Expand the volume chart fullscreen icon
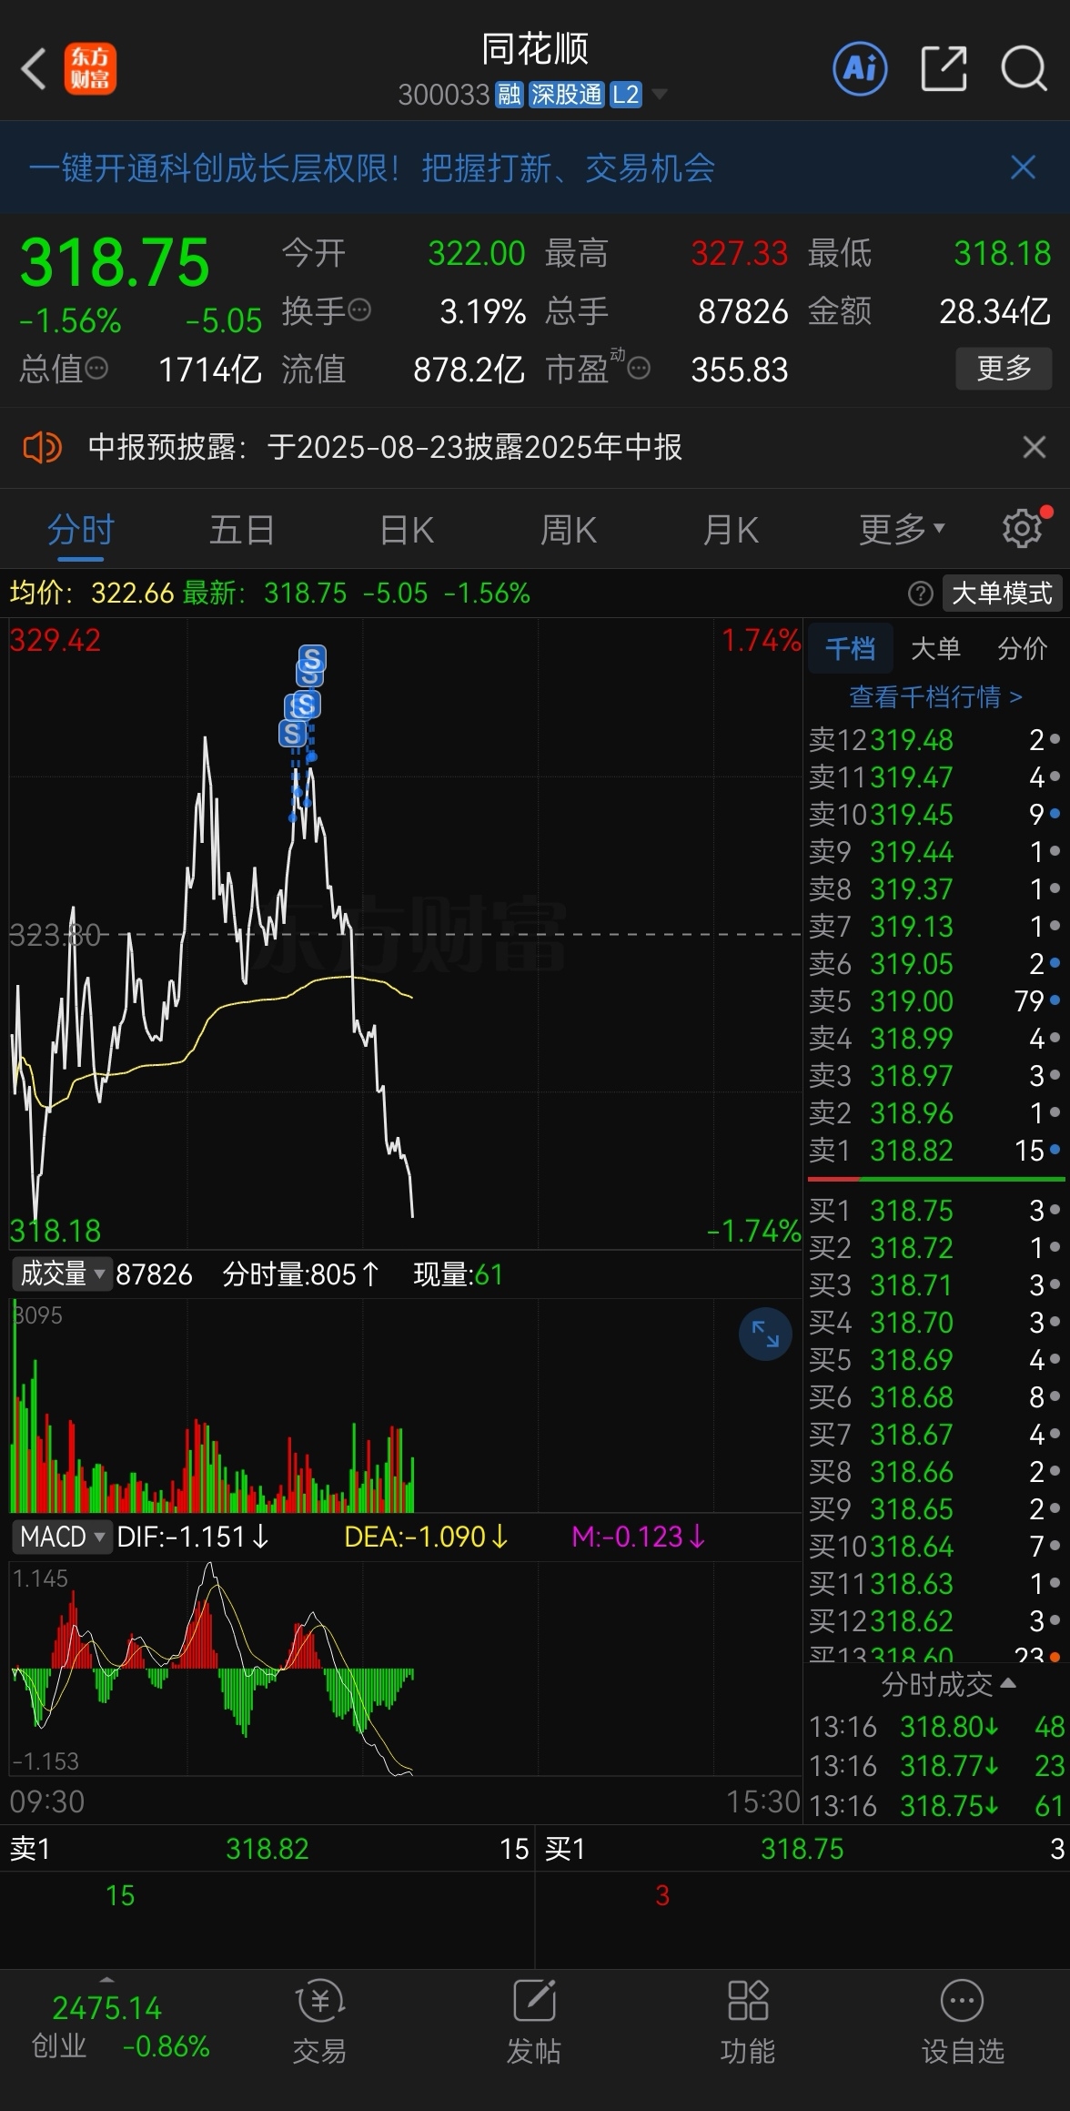 (x=765, y=1335)
